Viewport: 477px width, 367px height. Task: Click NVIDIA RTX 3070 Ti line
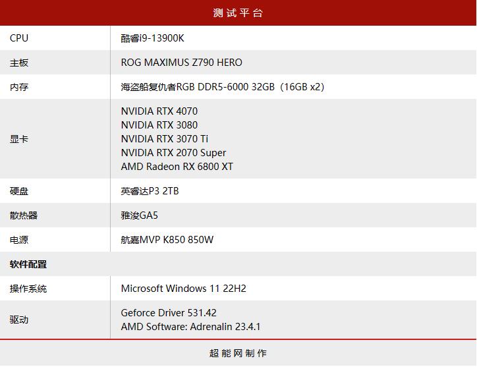tap(165, 139)
